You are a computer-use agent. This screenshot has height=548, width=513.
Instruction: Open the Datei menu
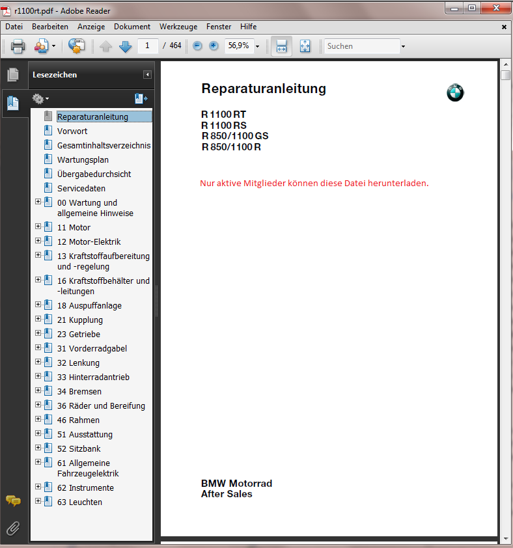coord(14,27)
